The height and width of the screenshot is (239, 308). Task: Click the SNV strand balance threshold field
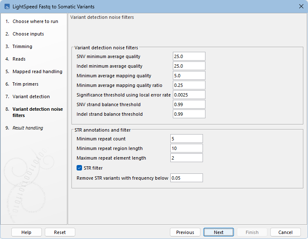(x=189, y=104)
